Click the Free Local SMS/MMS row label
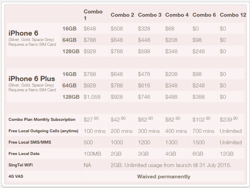Image resolution: width=250 pixels, height=188 pixels. [30, 142]
